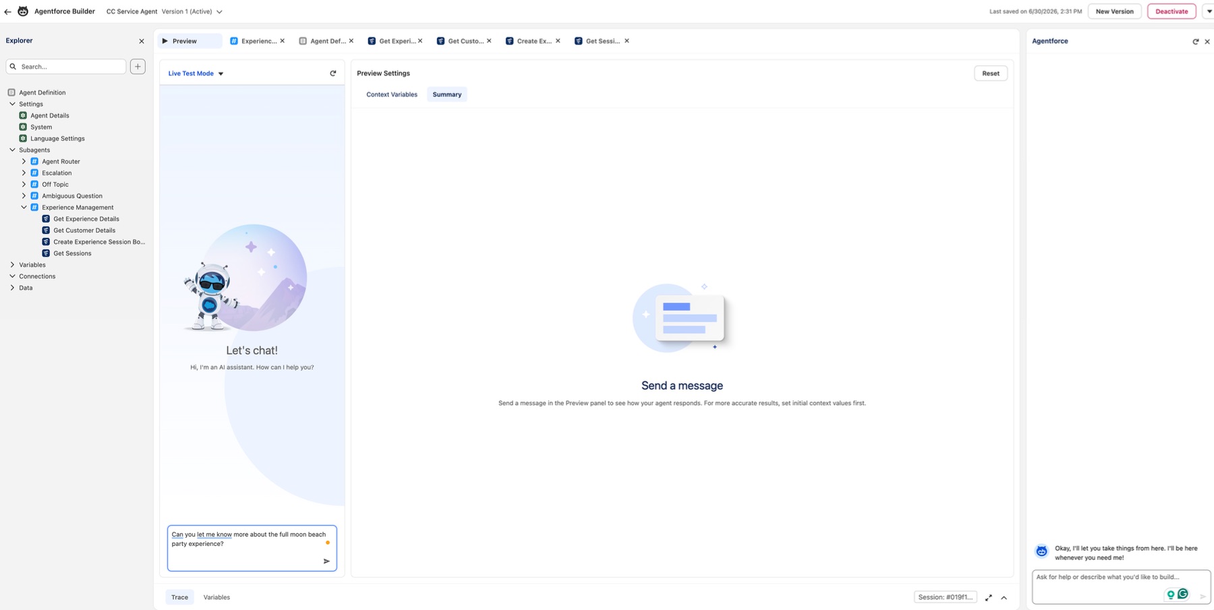Close the Experienc... tab
Viewport: 1214px width, 610px height.
[283, 41]
